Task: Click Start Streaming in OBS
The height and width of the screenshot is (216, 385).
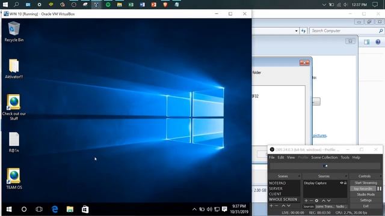Action: click(366, 182)
